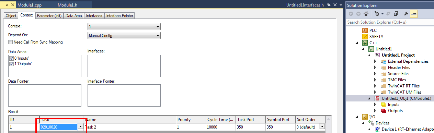Switch to the Interfaces tab
434x133 pixels.
pos(94,16)
